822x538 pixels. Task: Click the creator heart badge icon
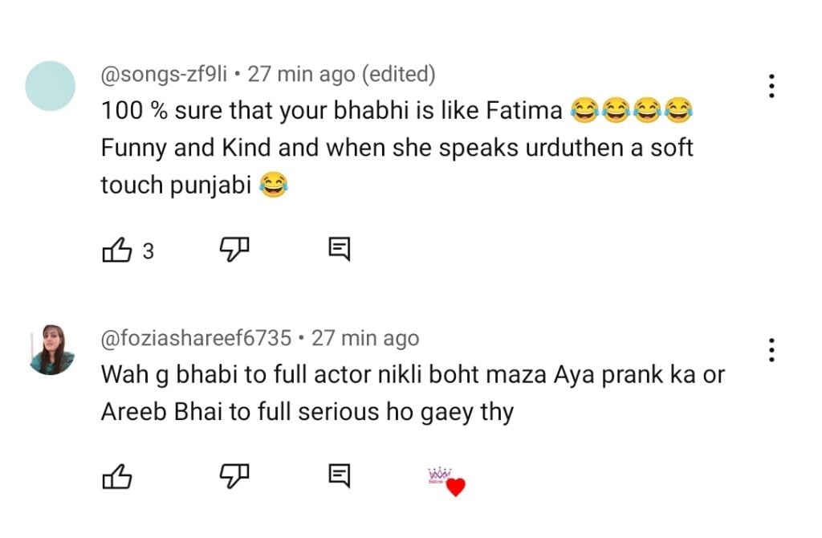pyautogui.click(x=448, y=481)
